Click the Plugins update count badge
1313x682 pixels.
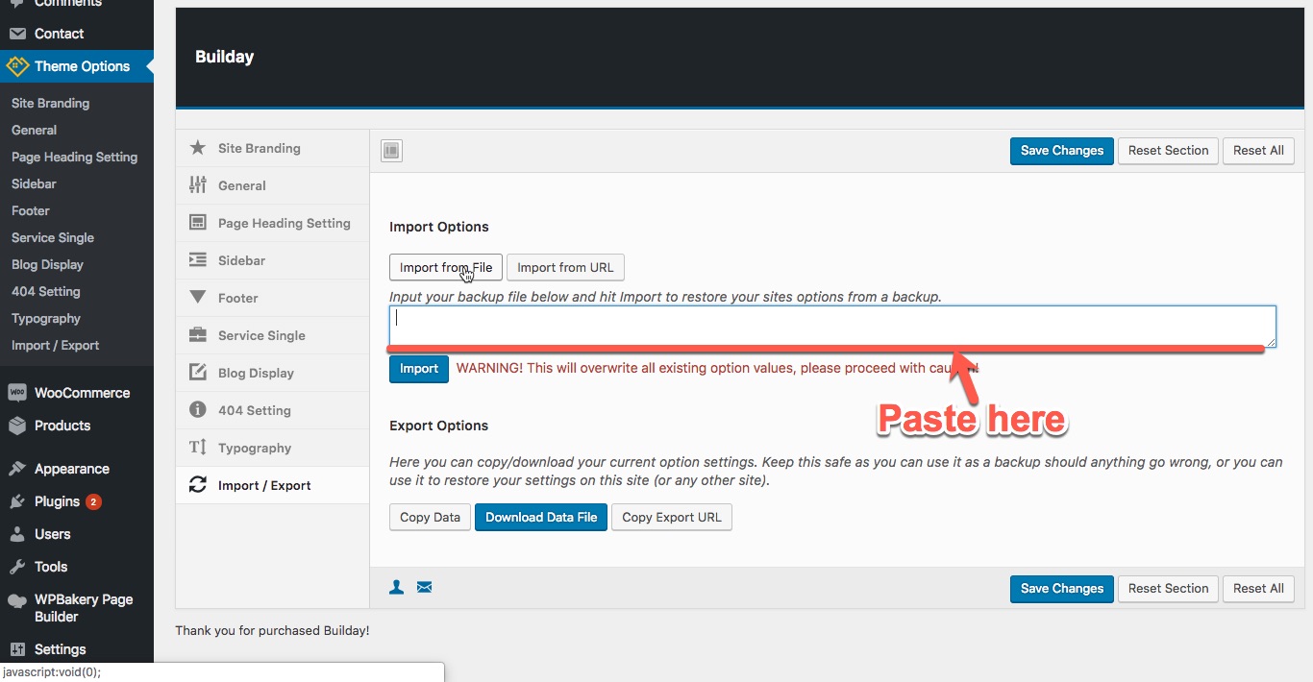(93, 501)
